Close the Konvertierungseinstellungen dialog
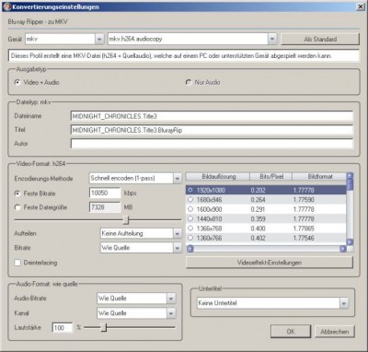This screenshot has height=352, width=368. point(361,6)
